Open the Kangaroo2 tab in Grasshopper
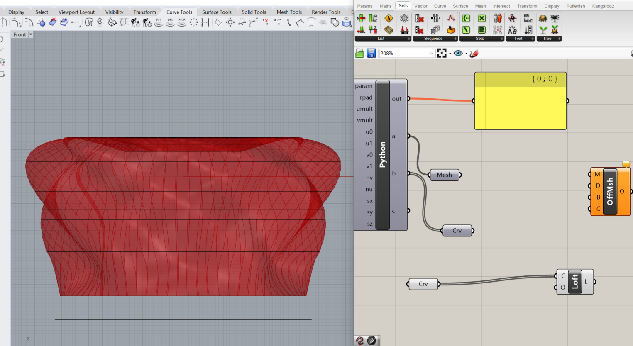633x346 pixels. (603, 6)
